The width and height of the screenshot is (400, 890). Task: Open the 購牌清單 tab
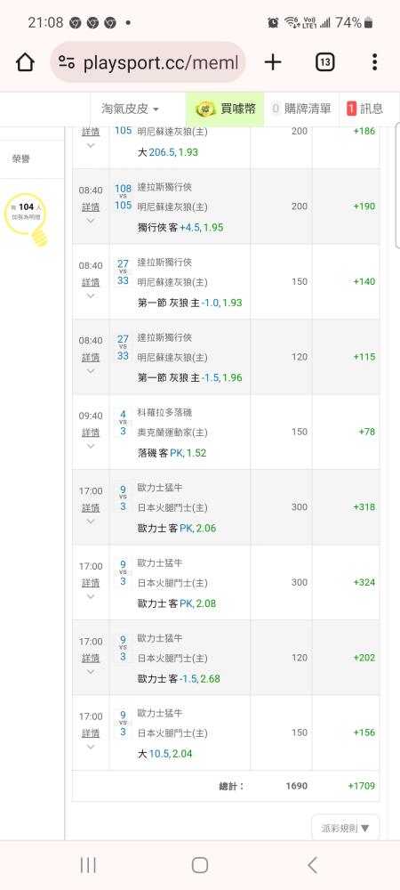(301, 109)
